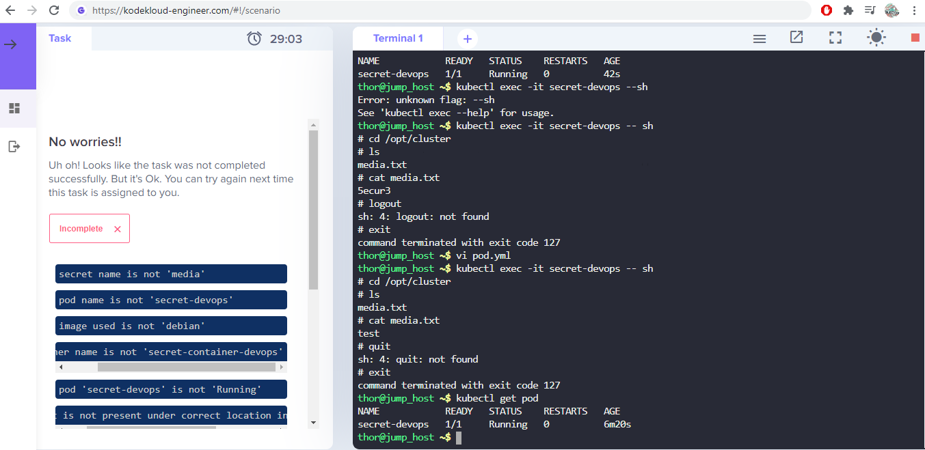Dismiss the Incomplete badge with the X

(x=118, y=229)
